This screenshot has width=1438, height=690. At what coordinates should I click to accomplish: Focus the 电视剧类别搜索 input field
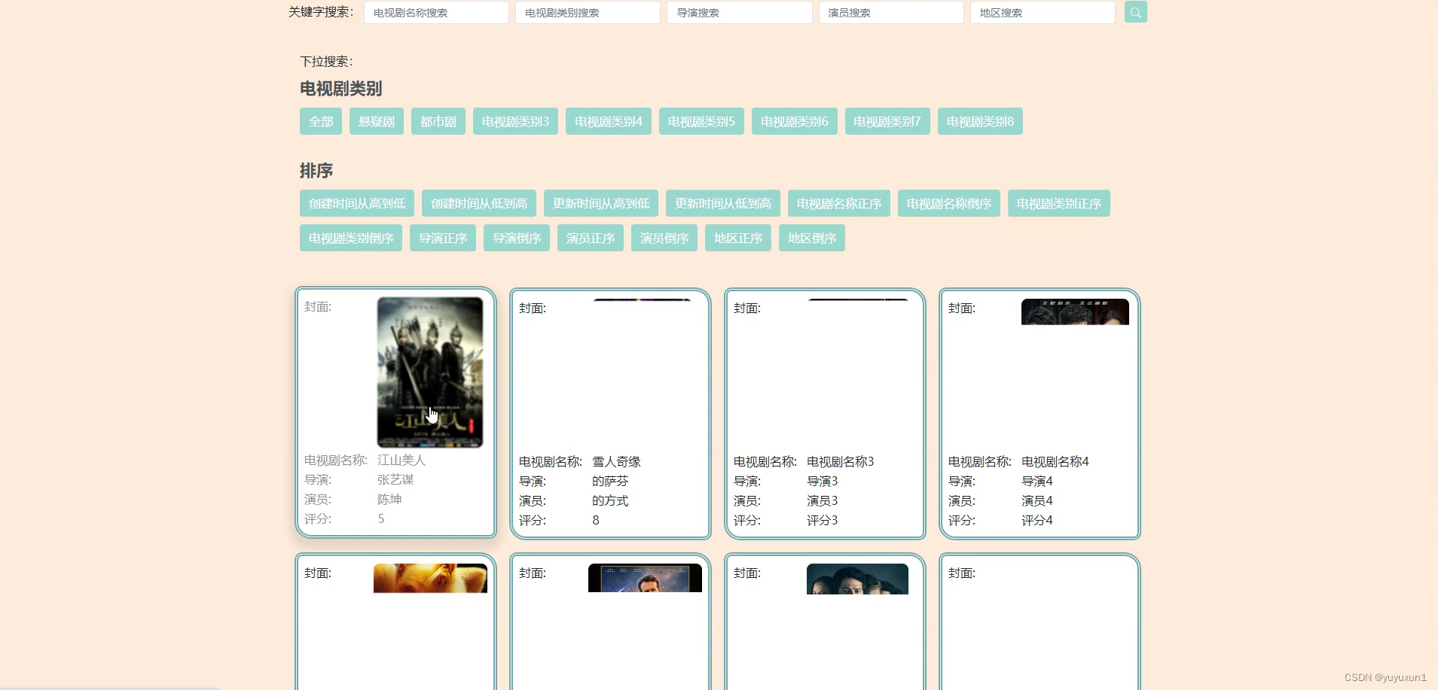click(x=588, y=13)
